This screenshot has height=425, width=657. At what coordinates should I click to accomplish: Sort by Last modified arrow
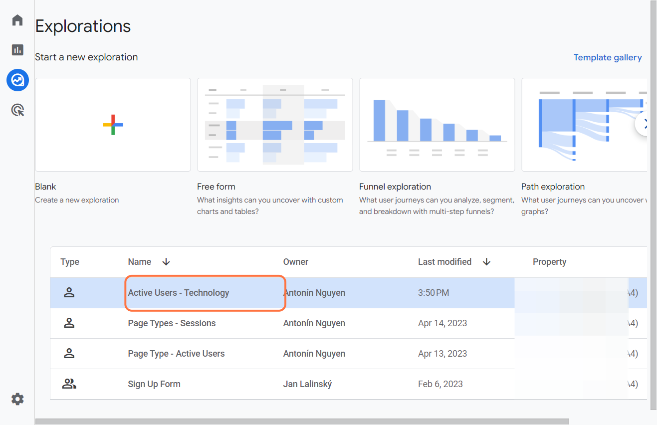486,262
